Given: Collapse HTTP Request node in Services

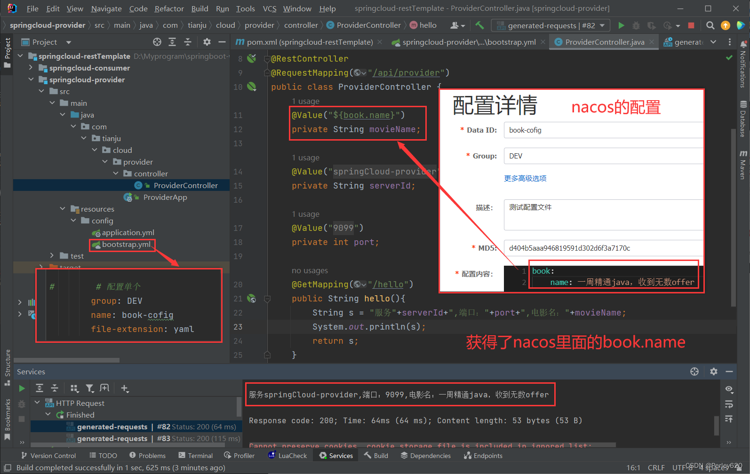Looking at the screenshot, I should (37, 403).
